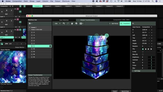Toggle visibility of slice L5
163x92 pixels.
coord(32,32)
